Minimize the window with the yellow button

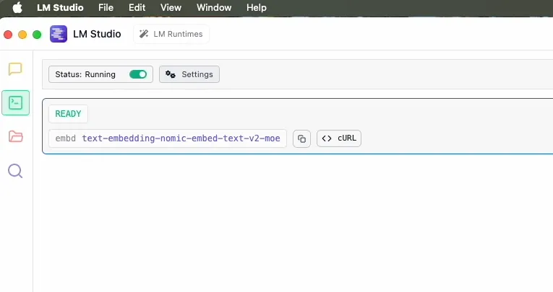click(22, 34)
